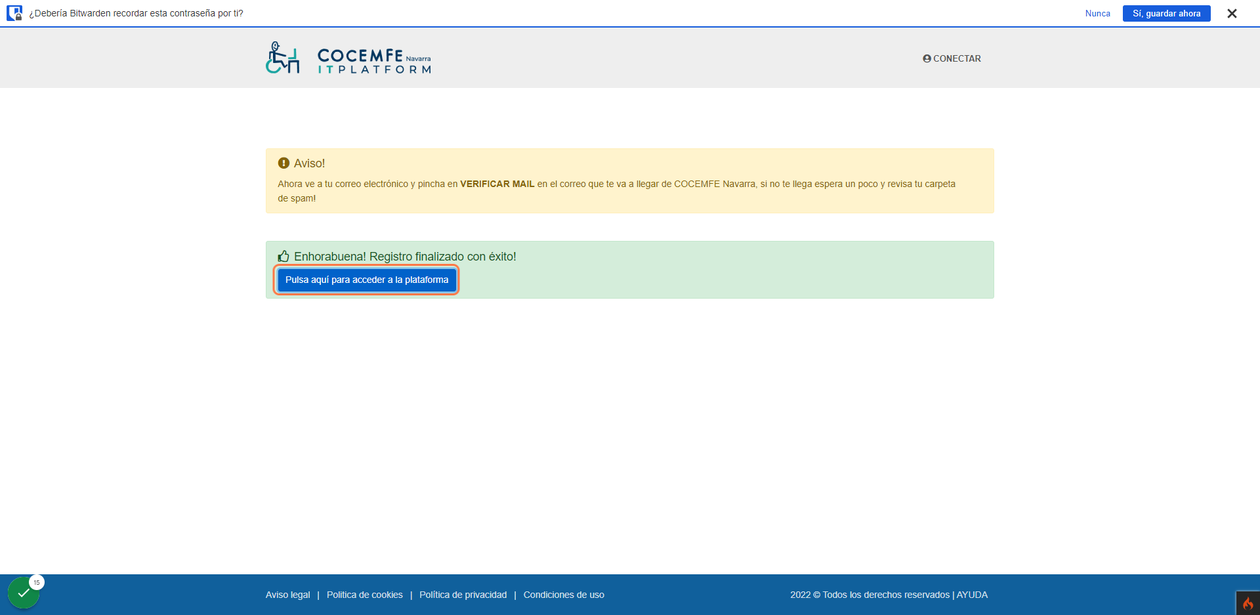The image size is (1260, 615).
Task: Click the Enhorabuena! Registro finalizado con éxito! heading
Action: tap(405, 256)
